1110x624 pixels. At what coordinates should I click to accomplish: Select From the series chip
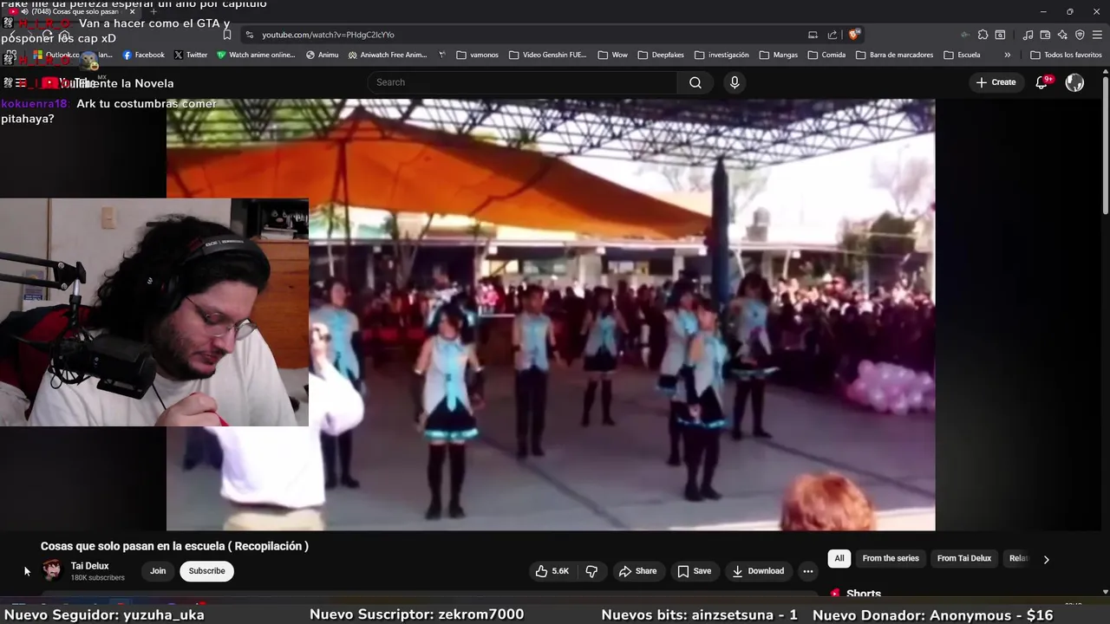pos(891,559)
